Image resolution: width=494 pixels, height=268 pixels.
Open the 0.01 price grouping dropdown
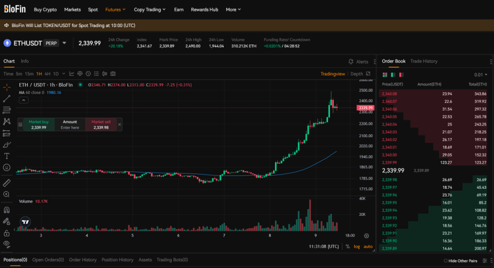click(480, 75)
